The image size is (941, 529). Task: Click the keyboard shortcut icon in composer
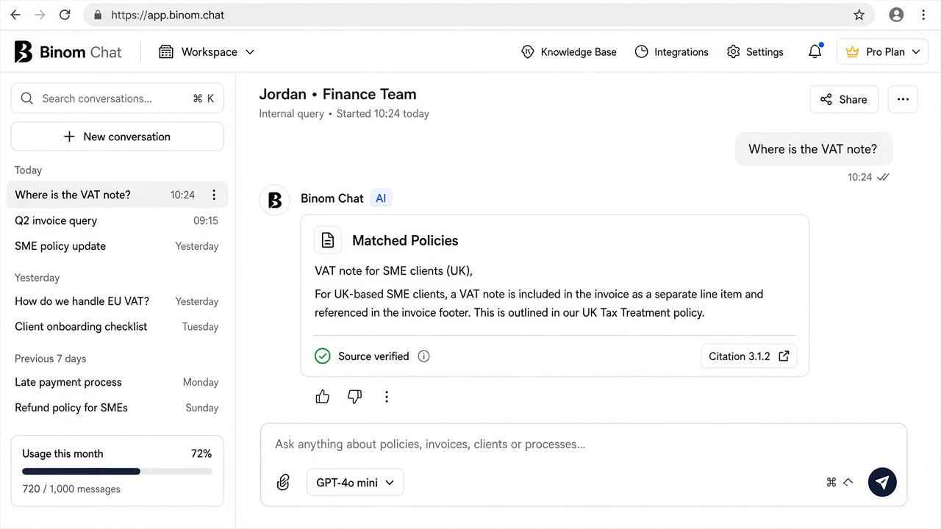(839, 482)
